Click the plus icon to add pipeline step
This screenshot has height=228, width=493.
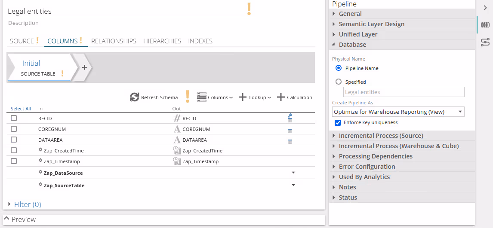[84, 67]
